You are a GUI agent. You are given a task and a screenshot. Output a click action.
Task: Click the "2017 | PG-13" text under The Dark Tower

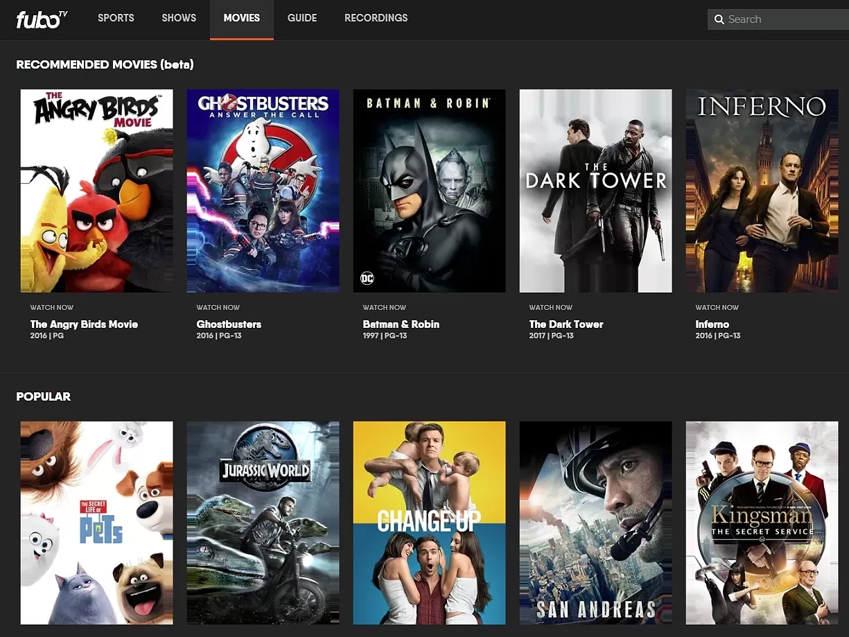pyautogui.click(x=552, y=335)
